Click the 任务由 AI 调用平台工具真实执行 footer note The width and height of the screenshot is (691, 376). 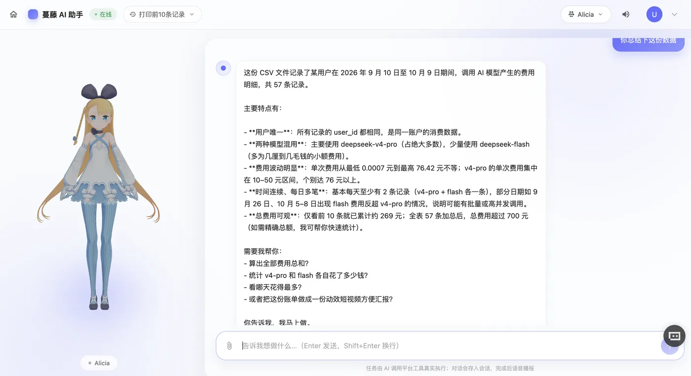click(450, 368)
